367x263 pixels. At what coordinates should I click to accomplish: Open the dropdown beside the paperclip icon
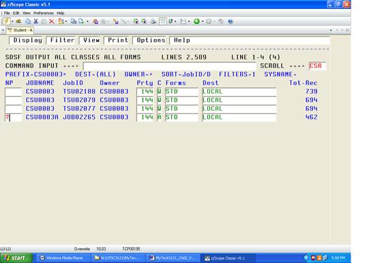(175, 22)
